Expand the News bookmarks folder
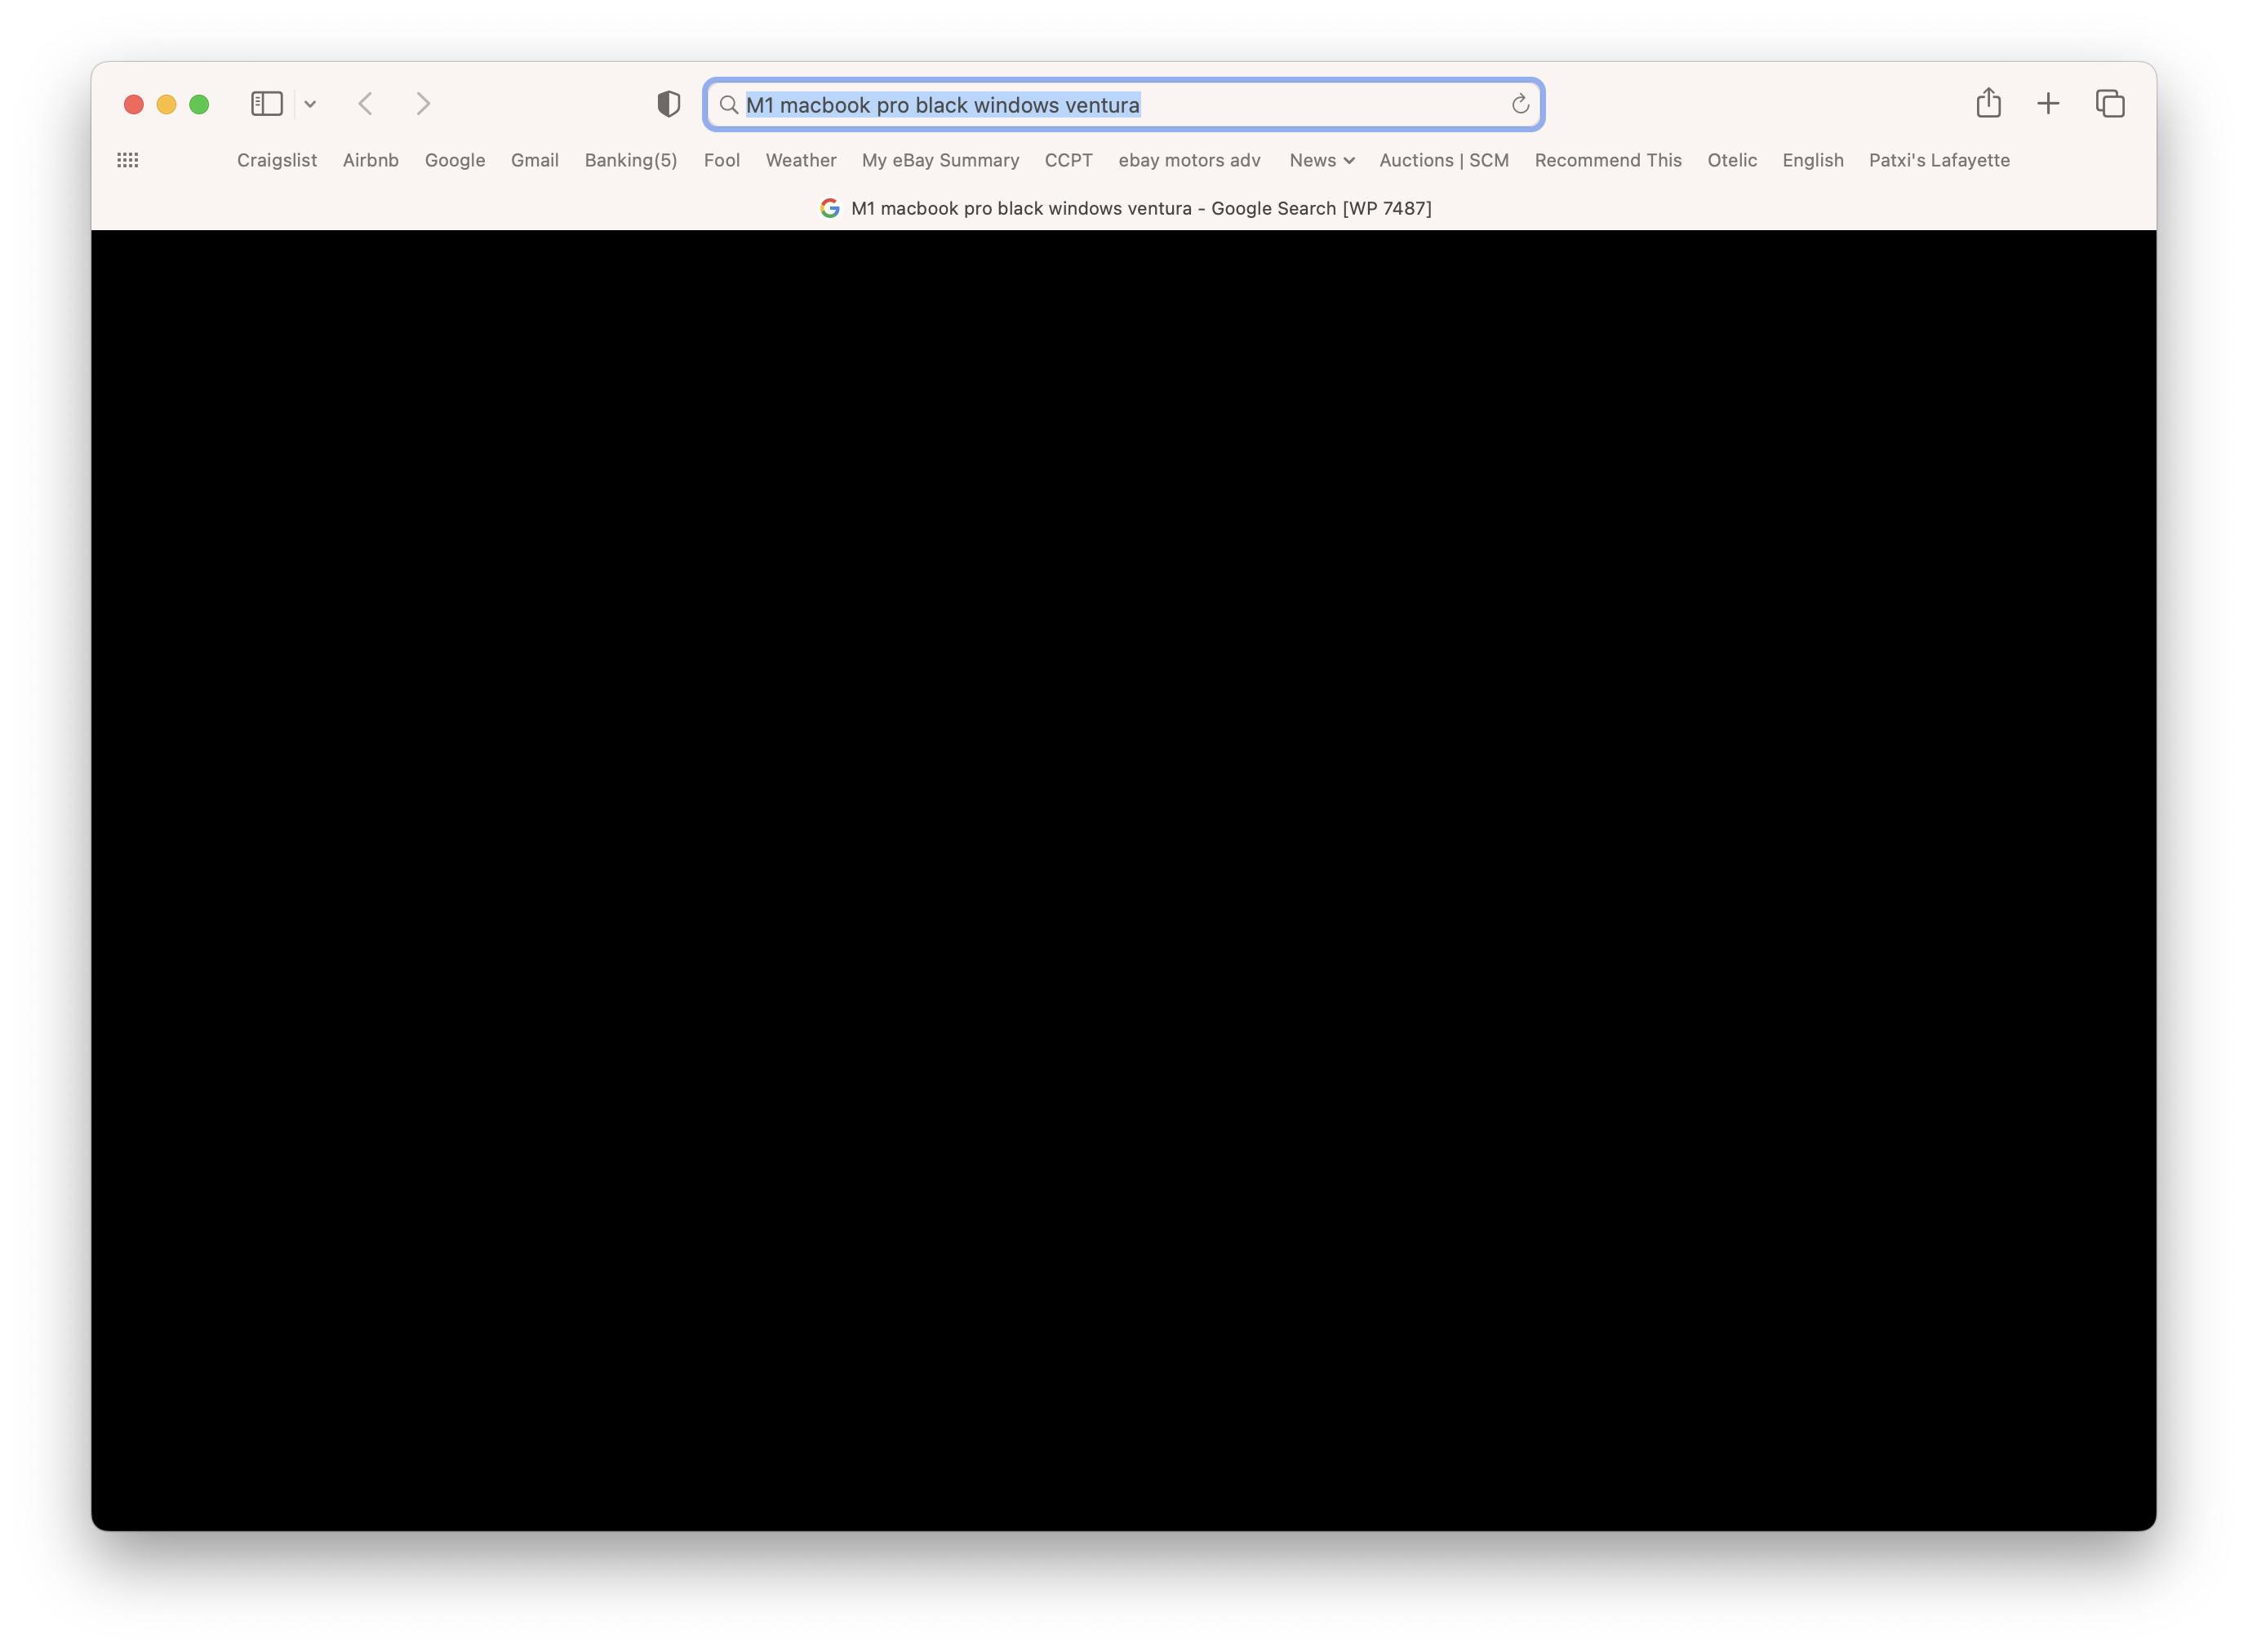2248x1652 pixels. tap(1321, 160)
